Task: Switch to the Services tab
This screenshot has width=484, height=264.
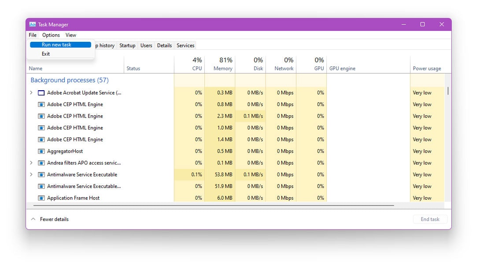Action: (185, 45)
